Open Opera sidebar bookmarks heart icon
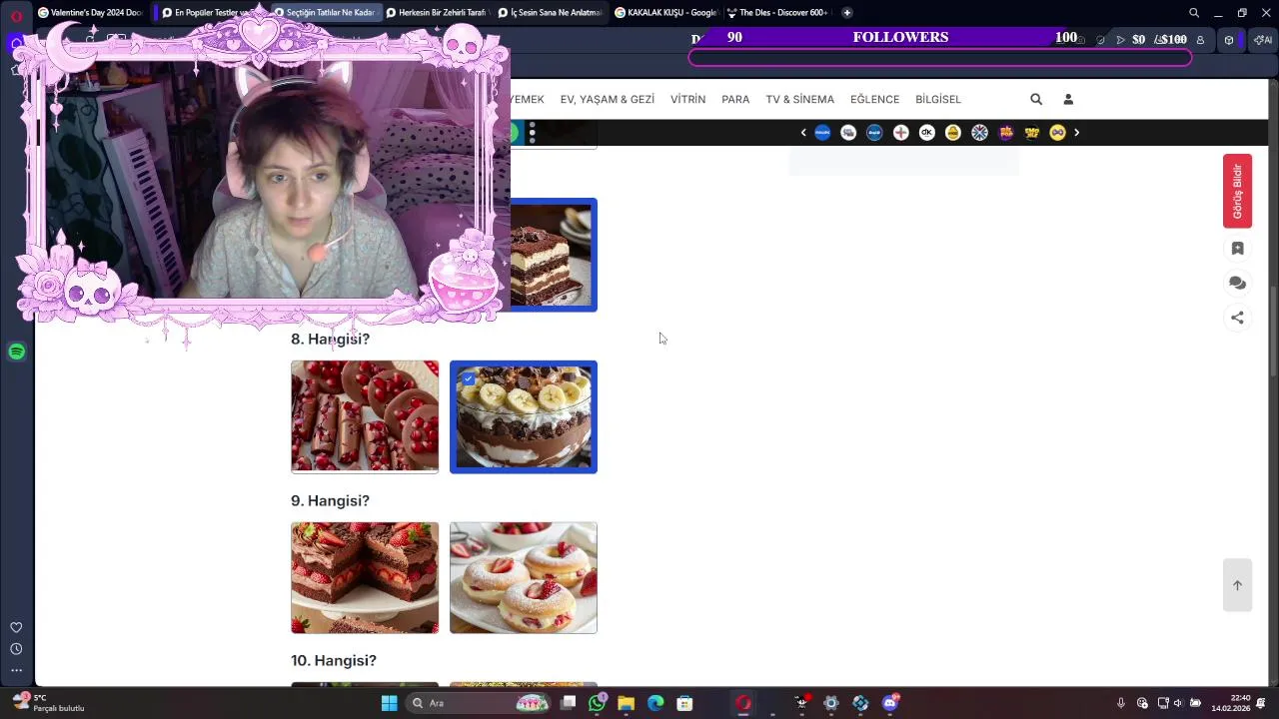The width and height of the screenshot is (1279, 719). point(16,628)
